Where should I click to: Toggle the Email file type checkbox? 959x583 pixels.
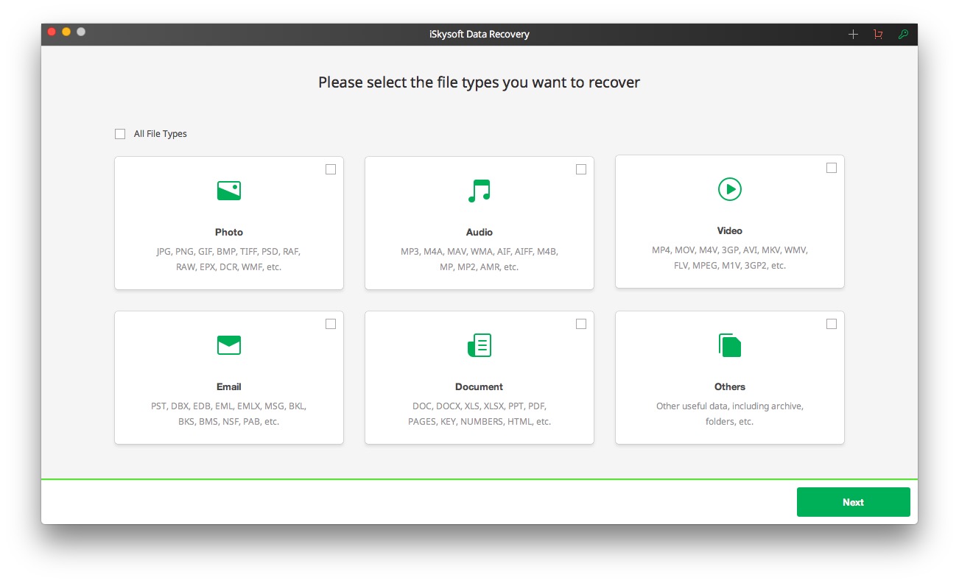tap(331, 324)
